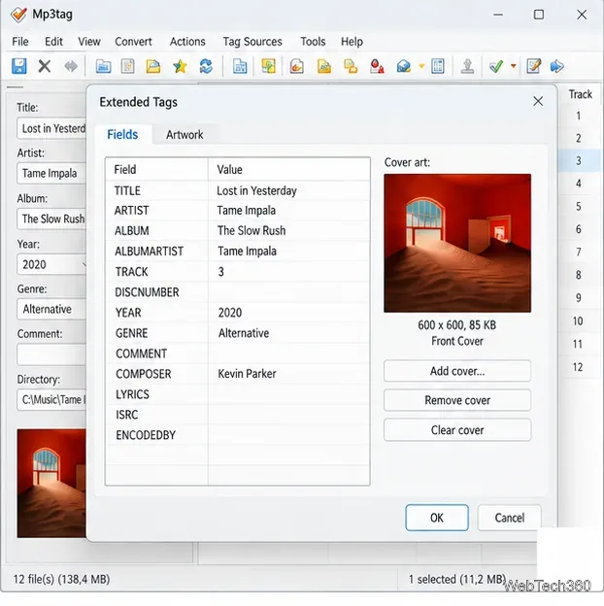The image size is (604, 606).
Task: Select the ISRC field row
Action: pos(237,415)
